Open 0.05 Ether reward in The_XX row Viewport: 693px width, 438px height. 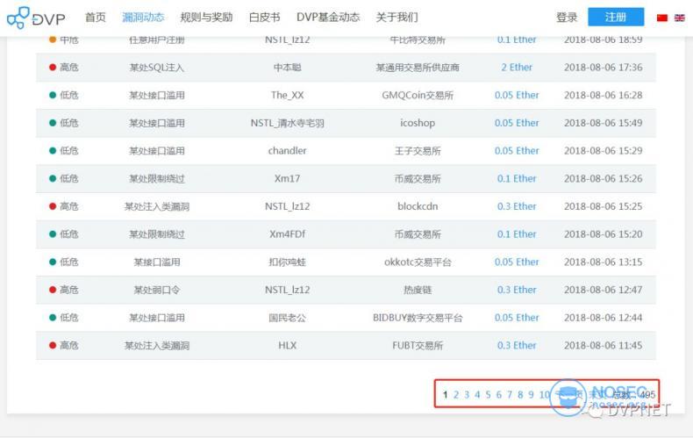[517, 95]
